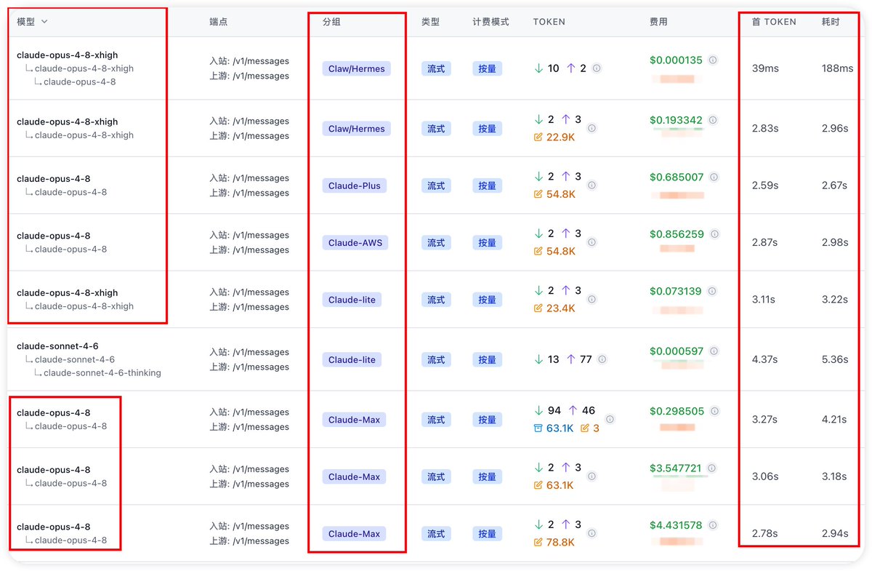This screenshot has width=872, height=571.
Task: Click the claude-sonnet-4-6-thinking sub-model text
Action: [x=102, y=372]
